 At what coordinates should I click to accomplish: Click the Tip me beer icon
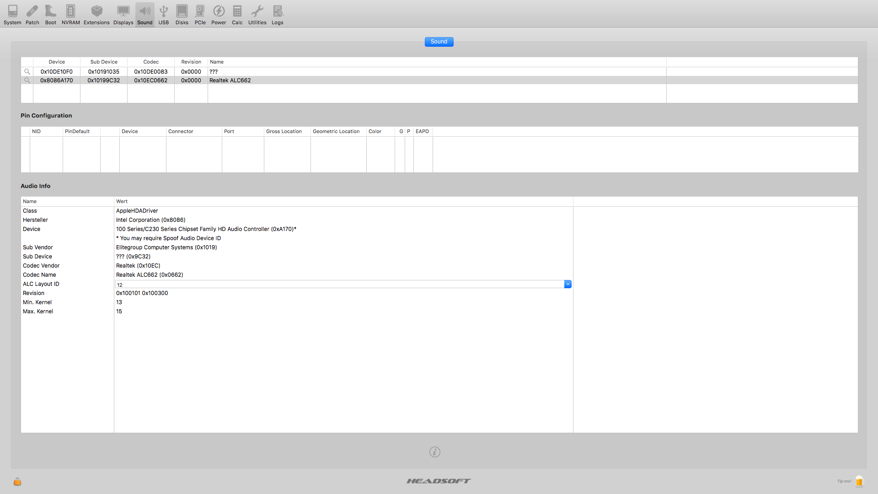[x=859, y=481]
